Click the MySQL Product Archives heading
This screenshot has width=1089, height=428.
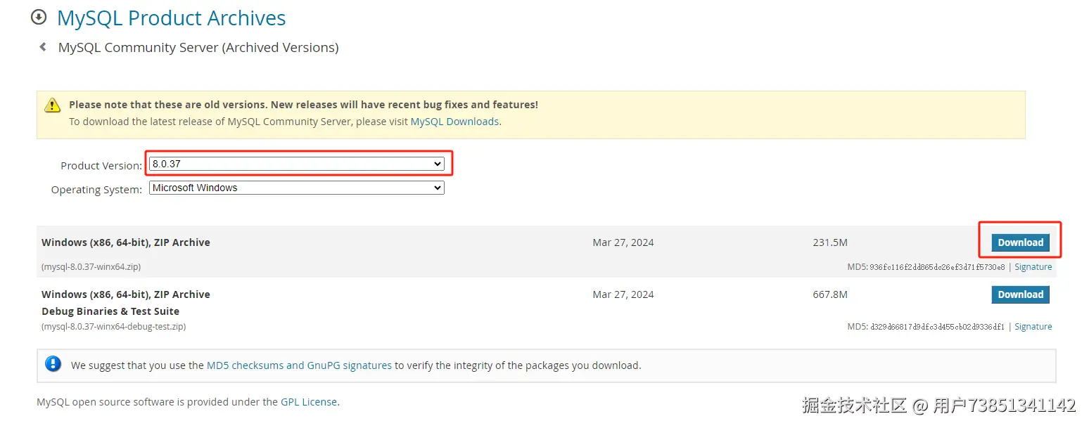(x=171, y=18)
